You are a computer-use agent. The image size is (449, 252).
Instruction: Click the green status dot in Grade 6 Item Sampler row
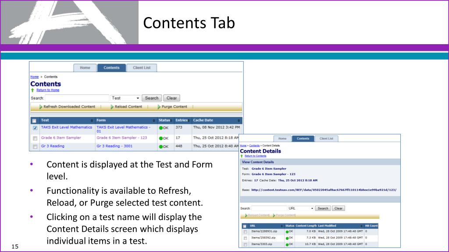pyautogui.click(x=161, y=138)
